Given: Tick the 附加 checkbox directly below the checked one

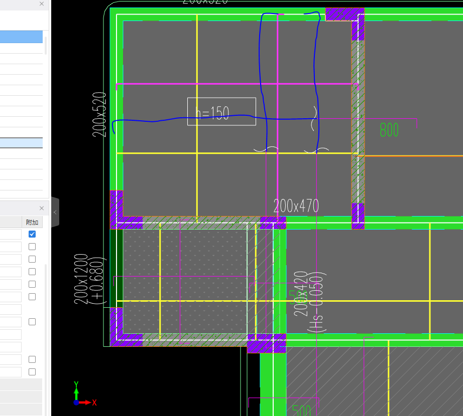Looking at the screenshot, I should [32, 247].
